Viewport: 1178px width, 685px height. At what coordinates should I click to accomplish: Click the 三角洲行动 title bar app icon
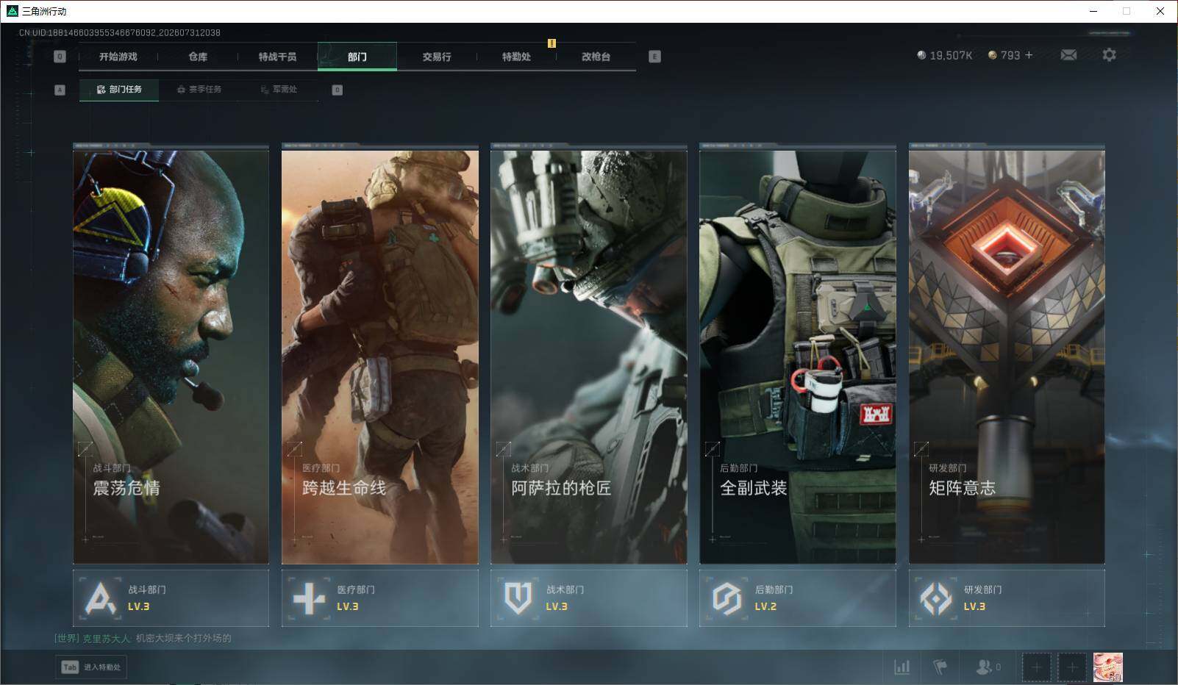pyautogui.click(x=12, y=11)
